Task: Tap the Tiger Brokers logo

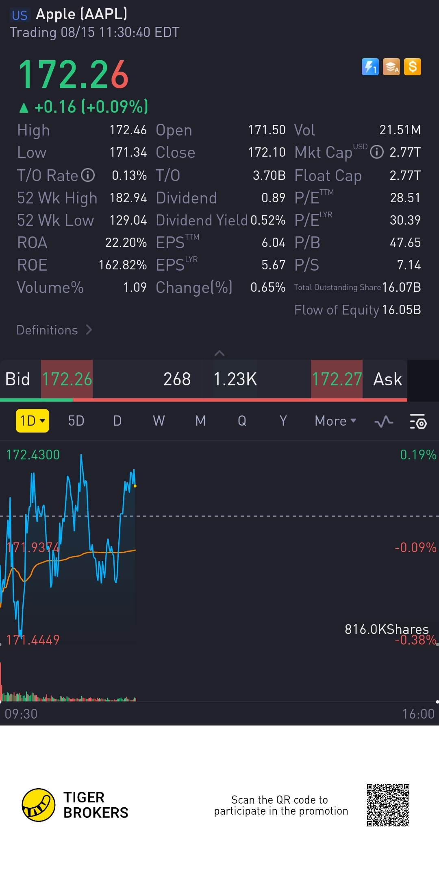Action: [x=75, y=805]
